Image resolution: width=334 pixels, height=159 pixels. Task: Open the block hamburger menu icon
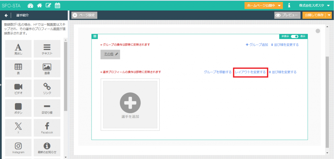[95, 36]
